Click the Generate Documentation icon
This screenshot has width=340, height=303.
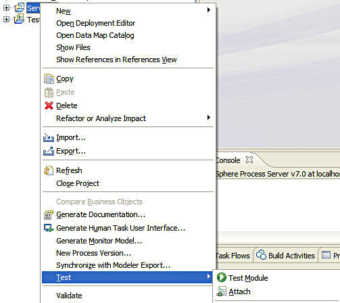49,214
